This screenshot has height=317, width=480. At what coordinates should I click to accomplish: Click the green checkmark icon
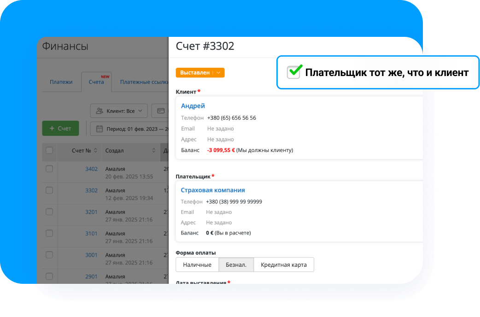295,71
